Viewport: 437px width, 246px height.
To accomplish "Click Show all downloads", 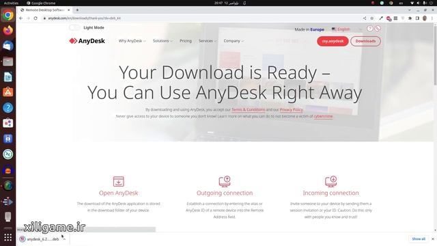I will (x=419, y=239).
